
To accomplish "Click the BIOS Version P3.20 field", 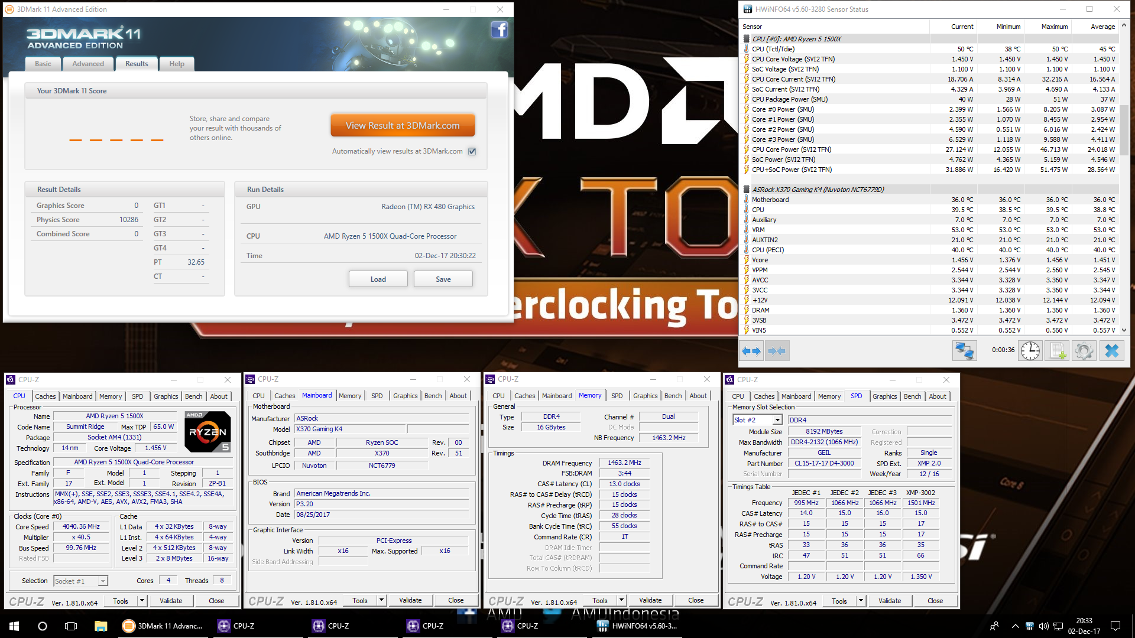I will click(x=381, y=504).
